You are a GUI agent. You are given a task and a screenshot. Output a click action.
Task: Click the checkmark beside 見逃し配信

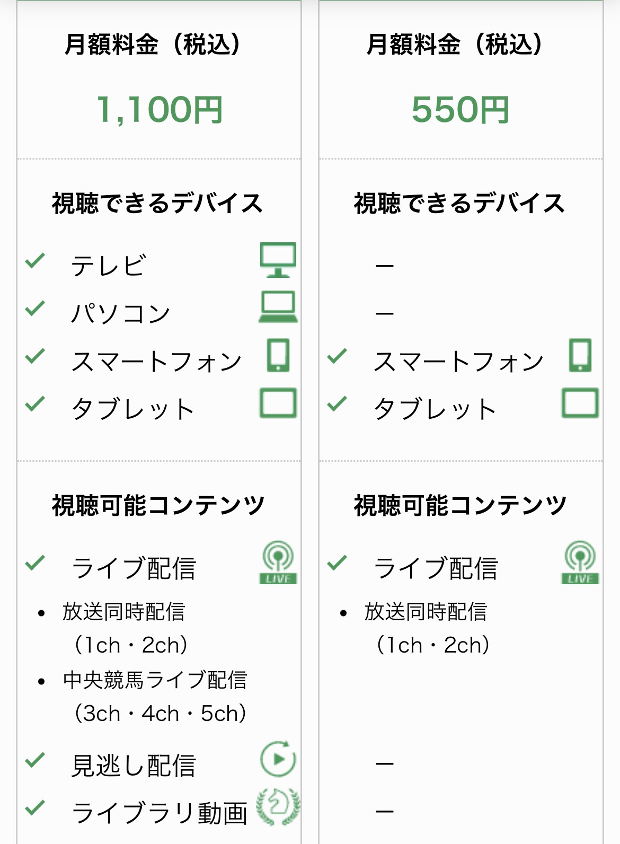coord(35,760)
